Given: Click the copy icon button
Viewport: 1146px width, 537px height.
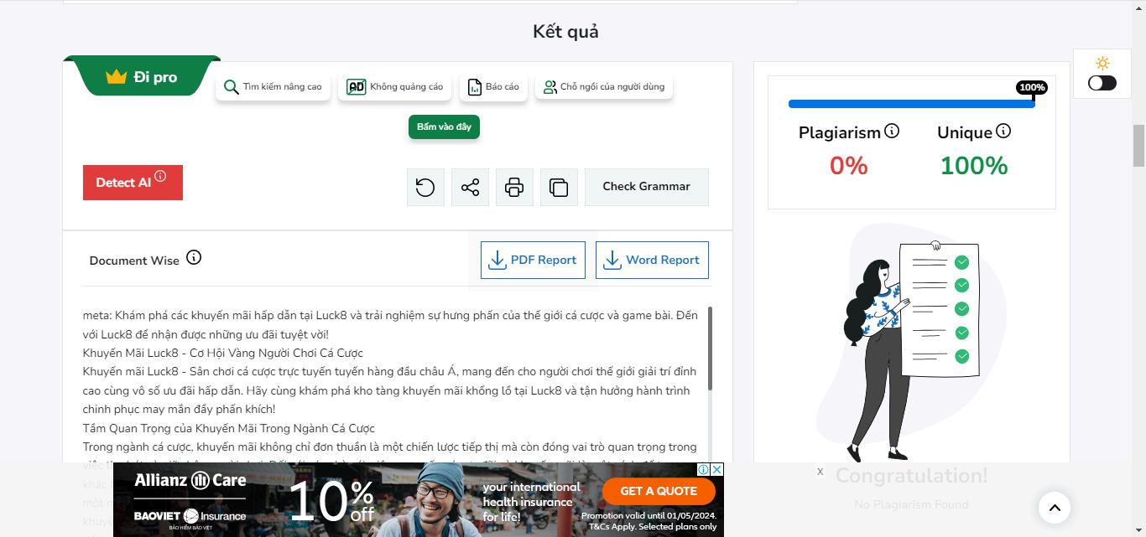Looking at the screenshot, I should tap(559, 187).
